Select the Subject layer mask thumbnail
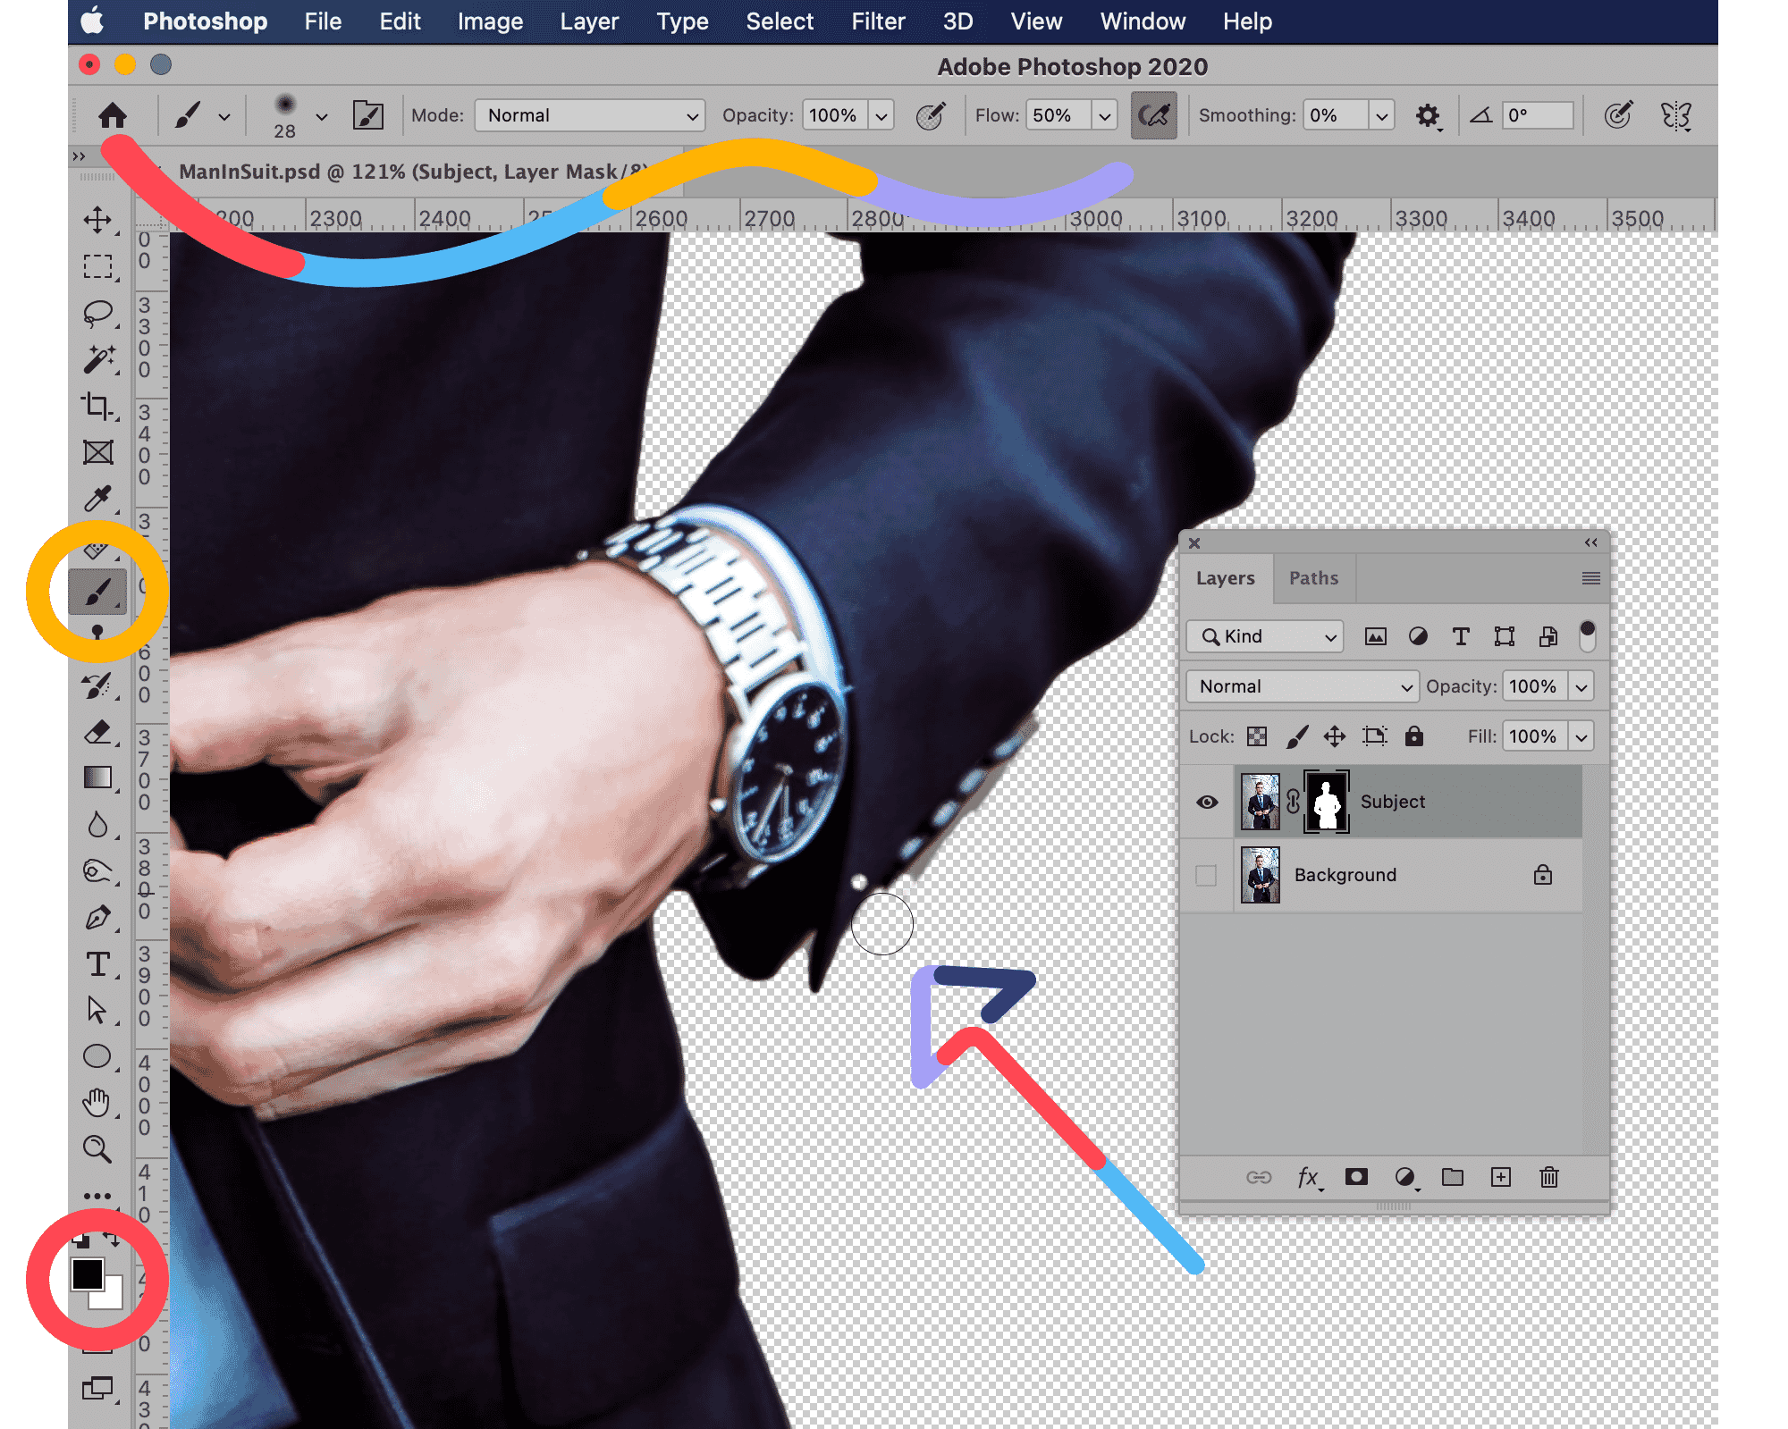 [x=1327, y=802]
